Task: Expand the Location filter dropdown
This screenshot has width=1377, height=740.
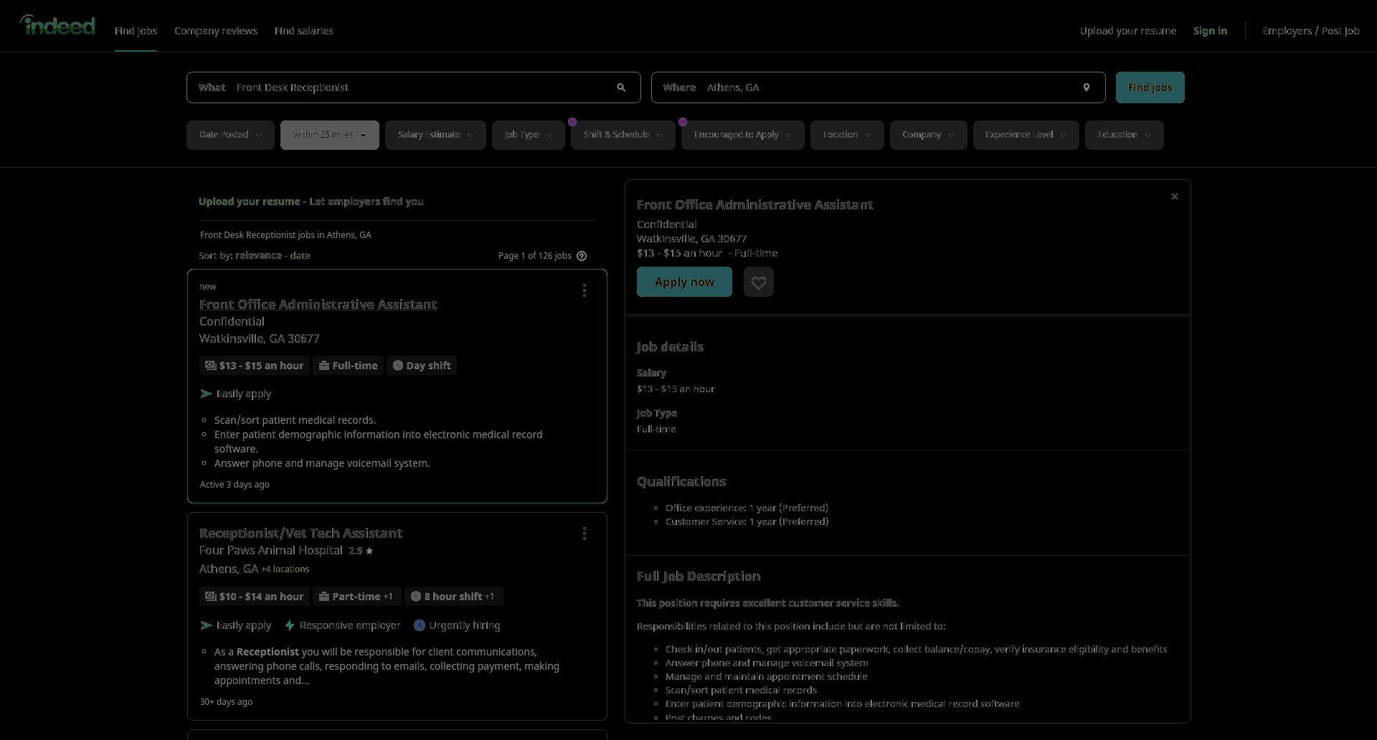Action: [x=847, y=135]
